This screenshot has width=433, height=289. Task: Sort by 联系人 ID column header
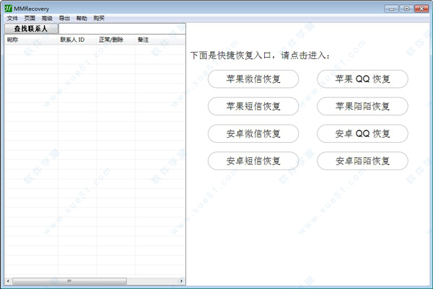click(x=77, y=40)
